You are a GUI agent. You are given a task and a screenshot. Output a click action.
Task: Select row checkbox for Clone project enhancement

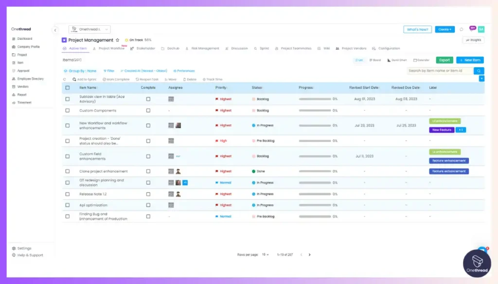point(67,171)
